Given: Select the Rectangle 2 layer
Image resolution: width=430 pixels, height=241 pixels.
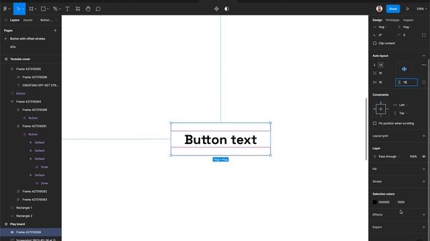Looking at the screenshot, I should click(x=24, y=216).
